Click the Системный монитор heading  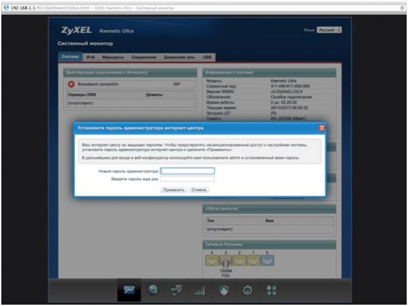coord(86,43)
